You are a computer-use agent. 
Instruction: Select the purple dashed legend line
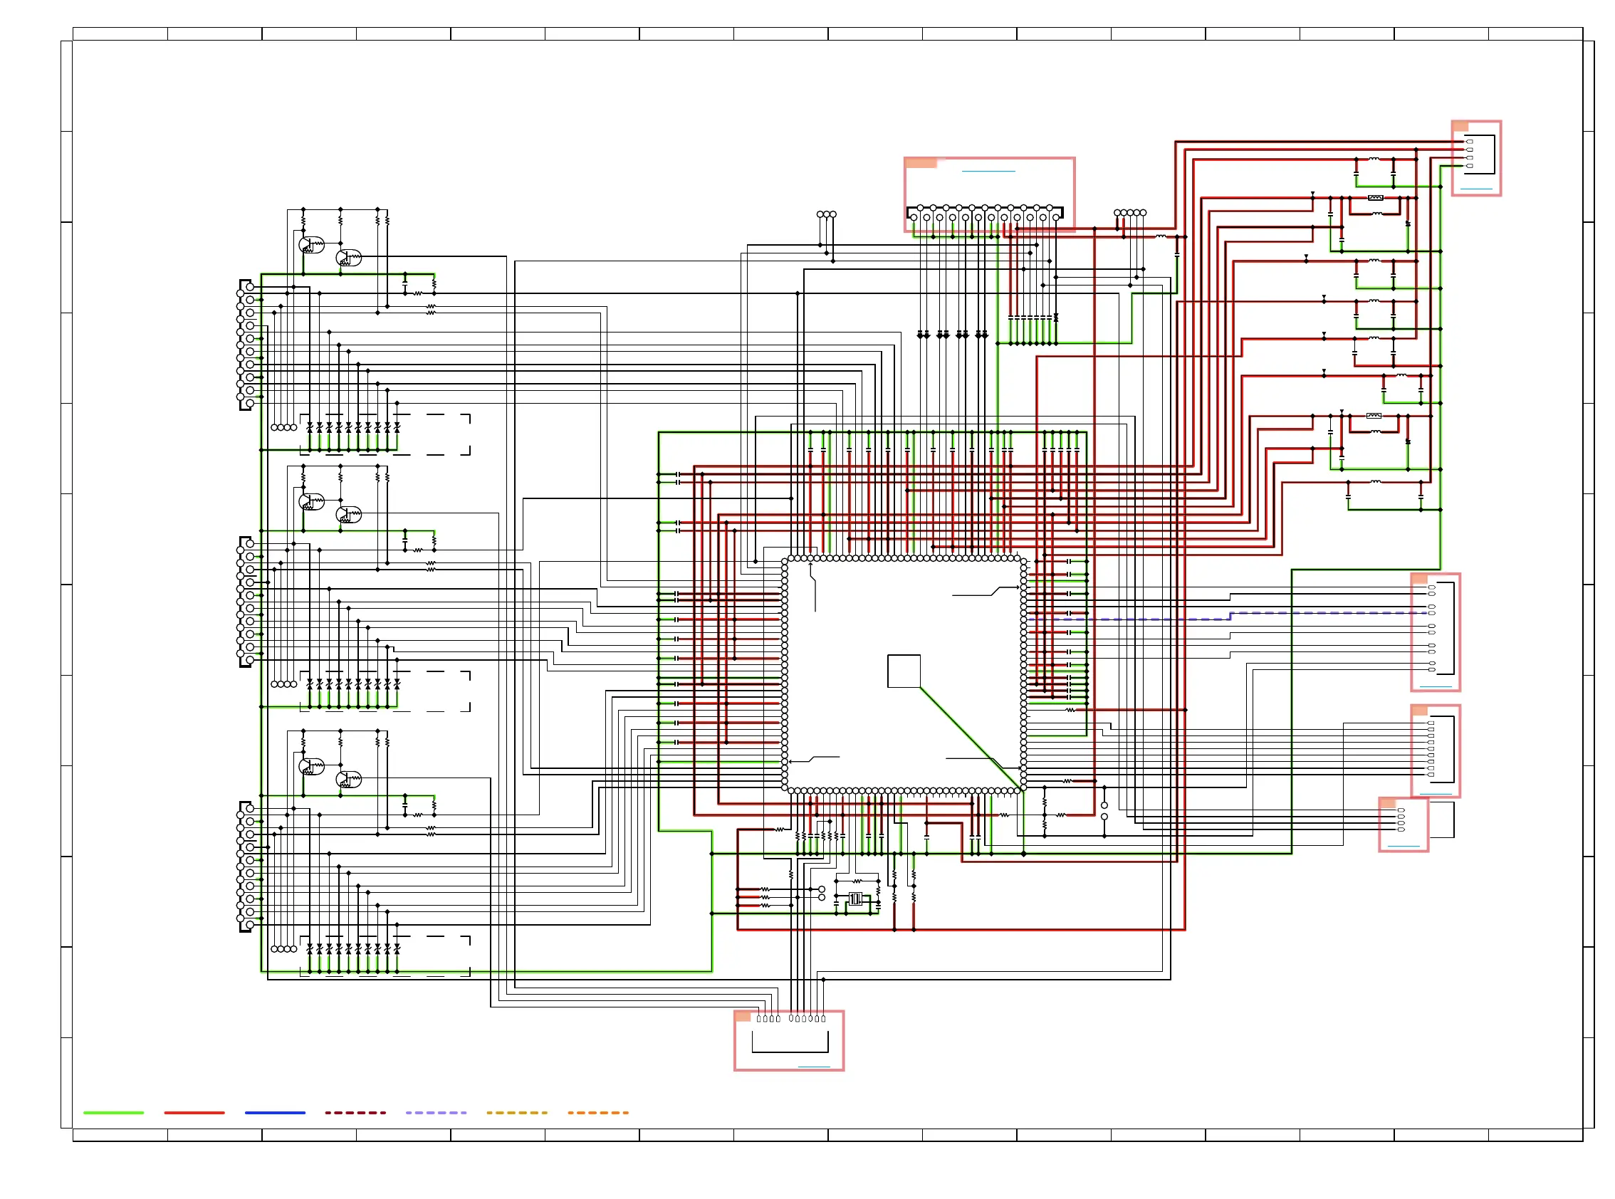click(x=437, y=1112)
